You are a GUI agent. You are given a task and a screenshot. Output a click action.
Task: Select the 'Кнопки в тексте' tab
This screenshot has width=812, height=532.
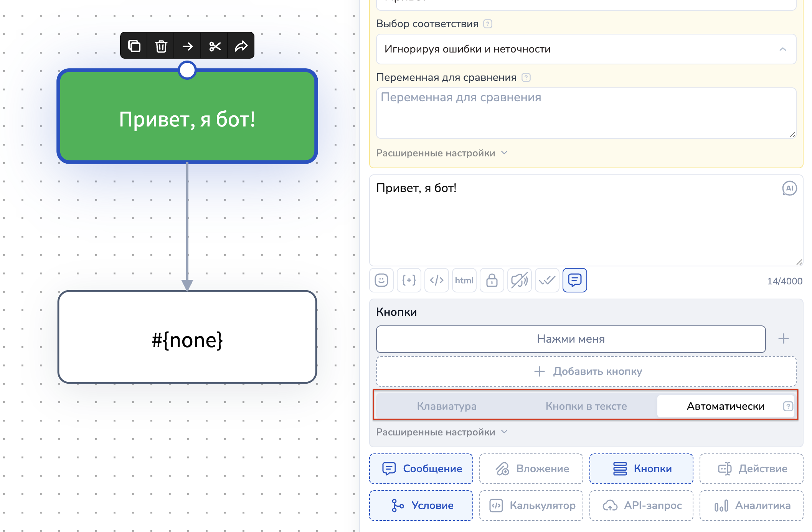[586, 406]
